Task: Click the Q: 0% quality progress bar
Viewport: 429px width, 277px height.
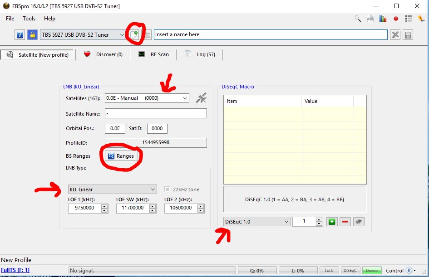Action: pyautogui.click(x=256, y=271)
